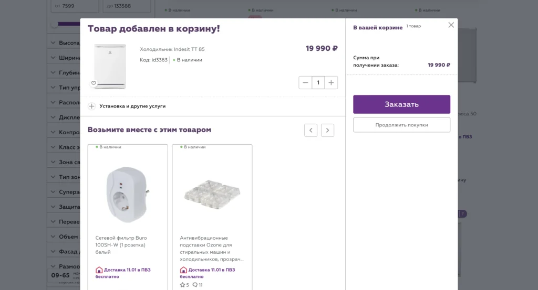Click comments bubble icon on Ozone pads
538x290 pixels.
tap(195, 285)
